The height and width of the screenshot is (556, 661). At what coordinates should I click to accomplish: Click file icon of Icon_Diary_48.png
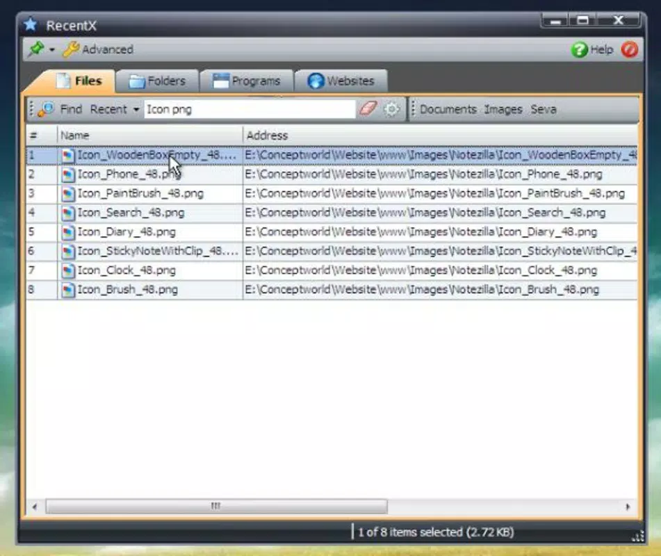coord(68,232)
